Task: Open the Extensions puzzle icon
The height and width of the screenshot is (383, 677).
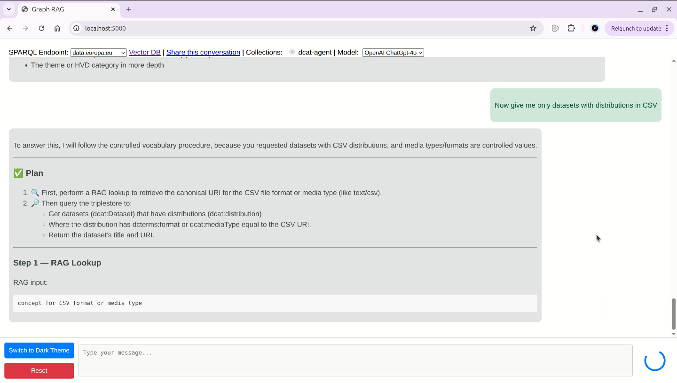Action: point(571,28)
